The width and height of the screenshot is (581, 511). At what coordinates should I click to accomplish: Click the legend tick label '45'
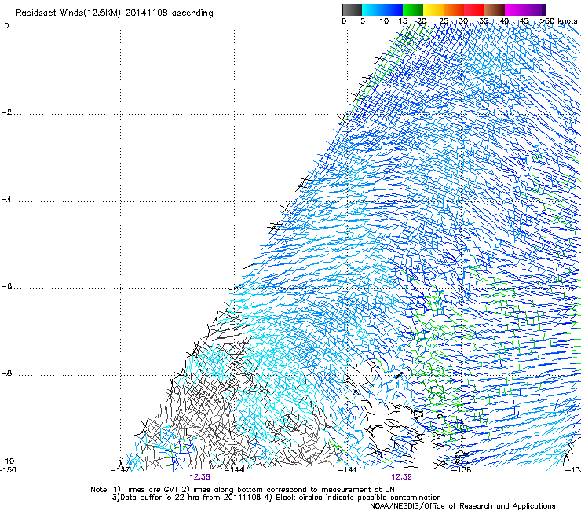(x=524, y=21)
